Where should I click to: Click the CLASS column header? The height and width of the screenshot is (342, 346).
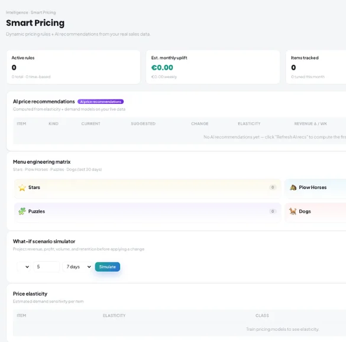[262, 316]
